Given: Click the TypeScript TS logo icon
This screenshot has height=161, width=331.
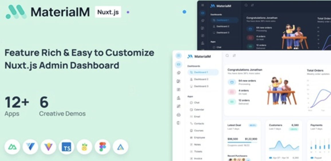Looking at the screenshot, I should (66, 147).
